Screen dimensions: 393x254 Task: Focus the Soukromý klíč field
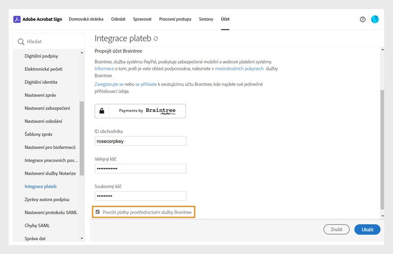[x=140, y=196]
